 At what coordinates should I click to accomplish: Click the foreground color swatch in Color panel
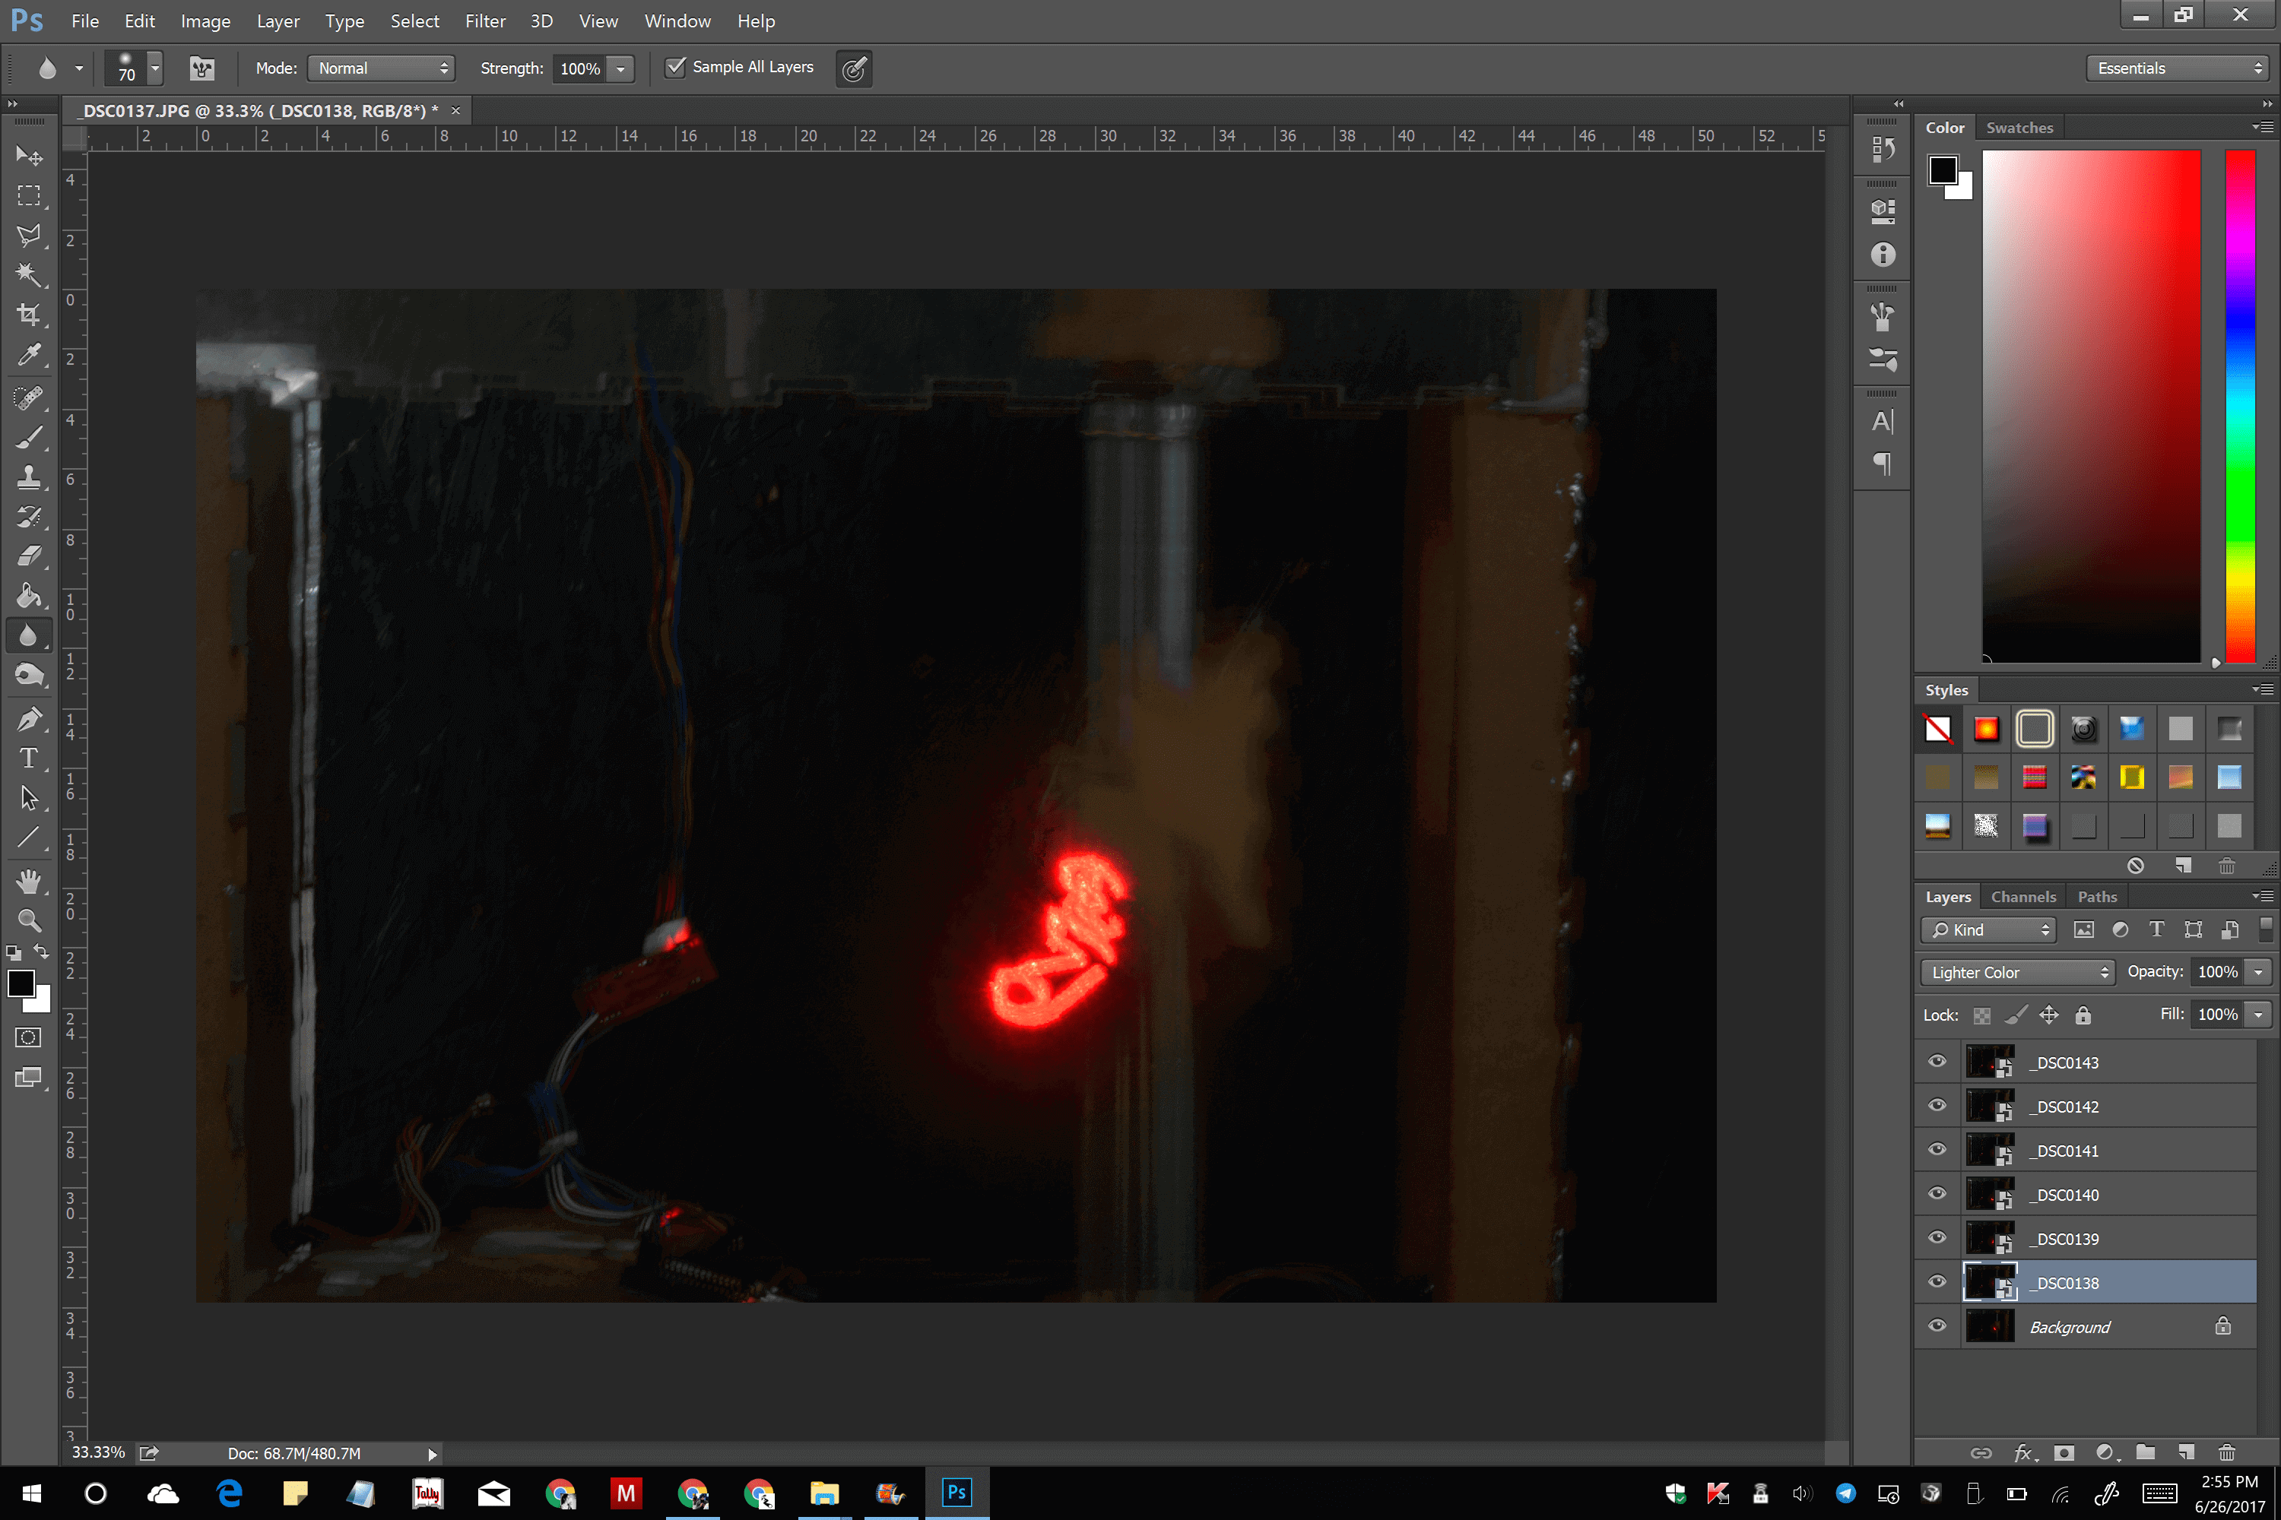(1943, 170)
